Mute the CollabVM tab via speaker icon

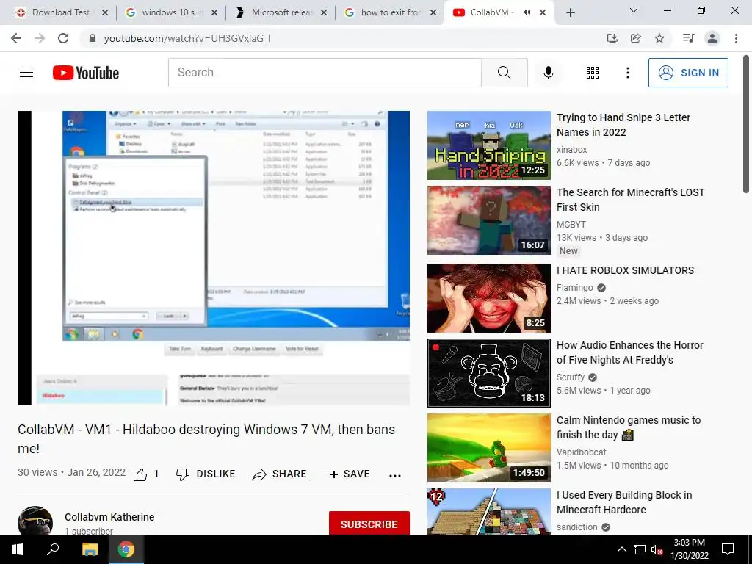[527, 12]
